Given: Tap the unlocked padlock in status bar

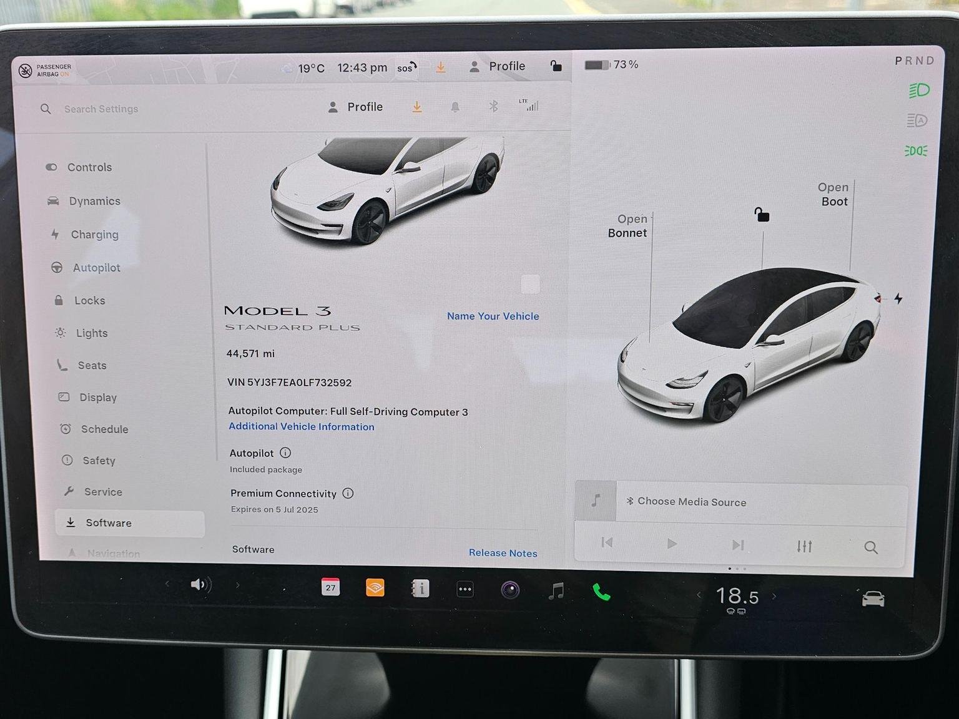Looking at the screenshot, I should click(x=556, y=66).
